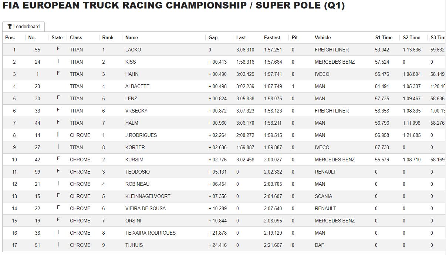
Task: Click the flag state icon in KURSIM row
Action: (58, 159)
